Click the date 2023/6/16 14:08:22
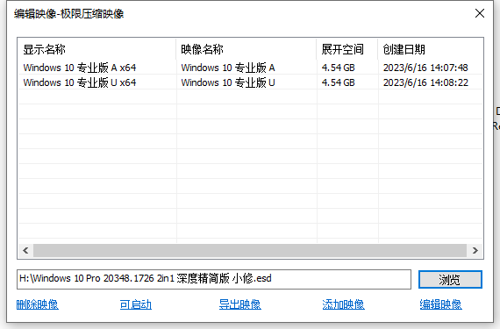Viewport: 500px width, 329px height. 425,82
